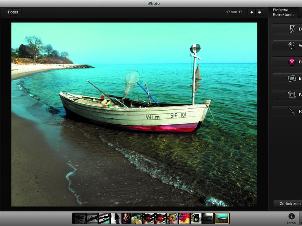Viewport: 302px width, 226px height.
Task: Click the magic wand enhance icon
Action: tap(291, 45)
